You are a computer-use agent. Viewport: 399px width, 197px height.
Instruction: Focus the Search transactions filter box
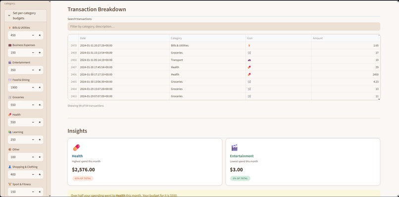[224, 26]
